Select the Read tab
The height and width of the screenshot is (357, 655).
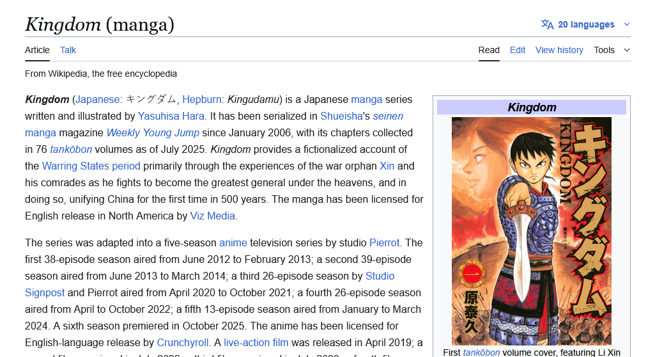tap(489, 50)
